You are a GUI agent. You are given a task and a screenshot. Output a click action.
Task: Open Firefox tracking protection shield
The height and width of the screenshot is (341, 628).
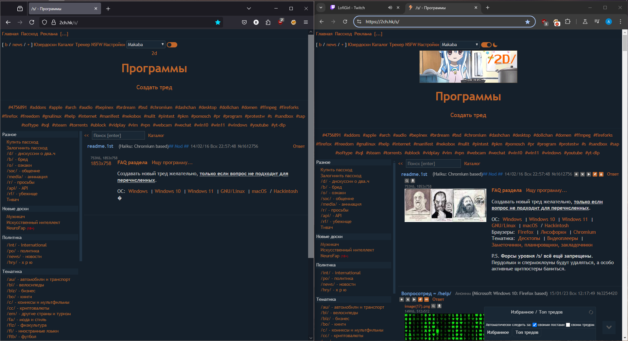(x=45, y=22)
